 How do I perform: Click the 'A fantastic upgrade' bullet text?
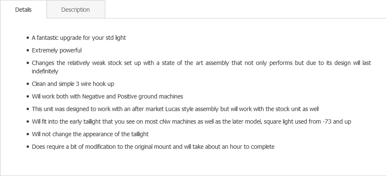click(79, 38)
